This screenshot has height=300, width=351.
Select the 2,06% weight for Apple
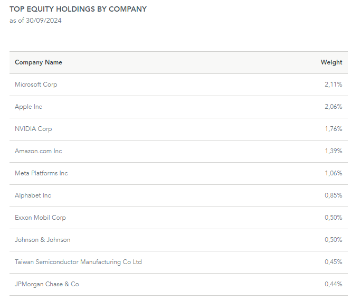pyautogui.click(x=333, y=107)
